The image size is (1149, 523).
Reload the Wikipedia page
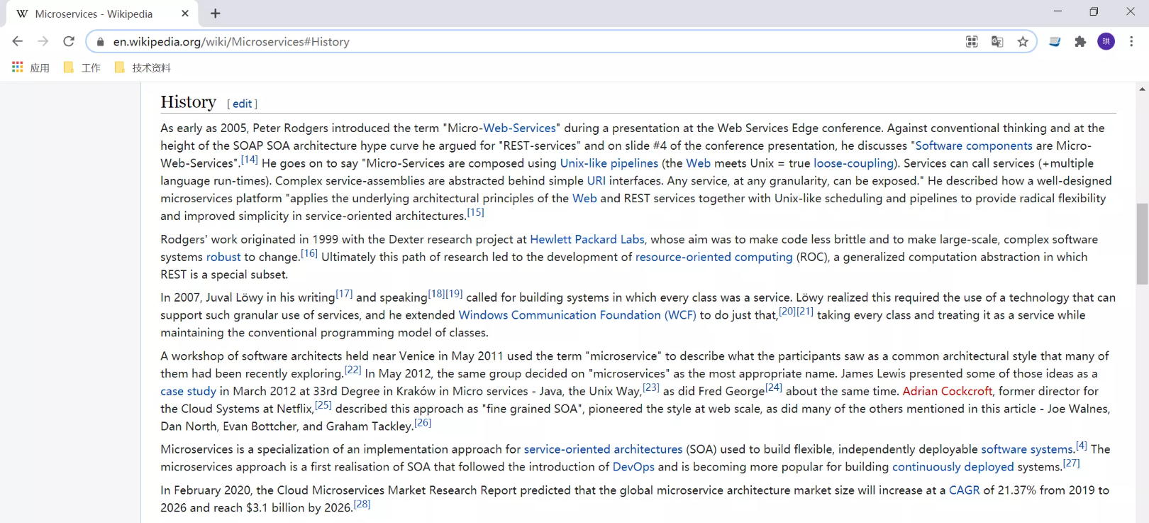[69, 42]
